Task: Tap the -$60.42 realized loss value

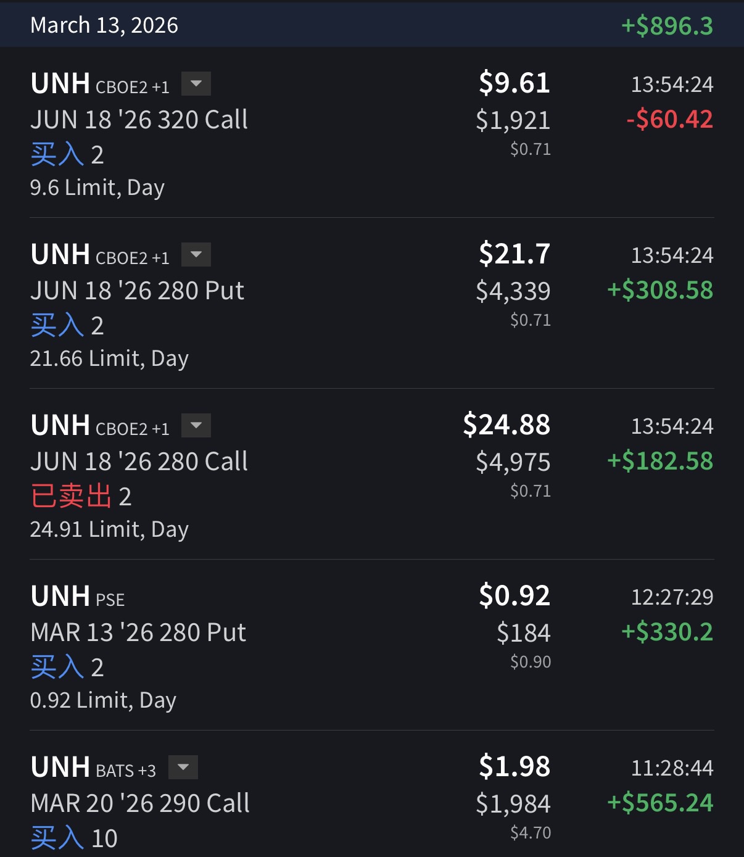Action: 669,119
